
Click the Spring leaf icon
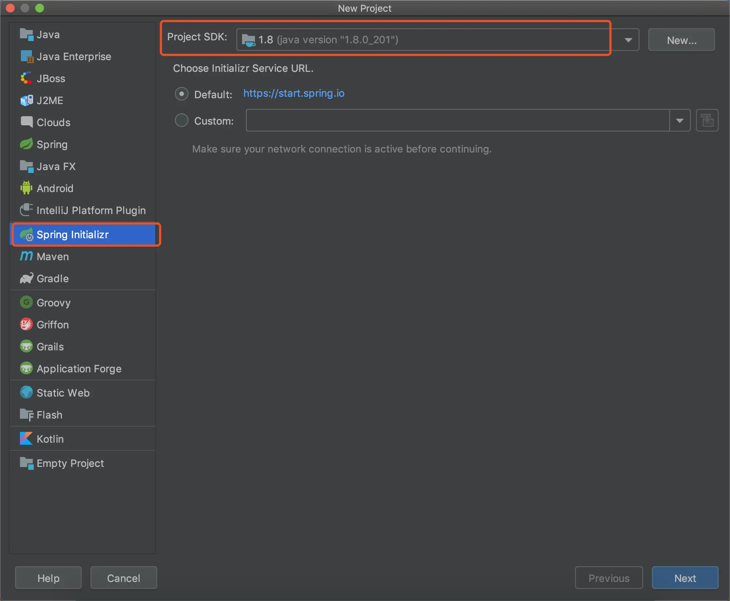(x=26, y=144)
